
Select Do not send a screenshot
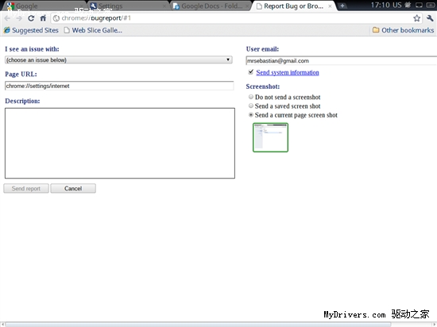(x=251, y=97)
